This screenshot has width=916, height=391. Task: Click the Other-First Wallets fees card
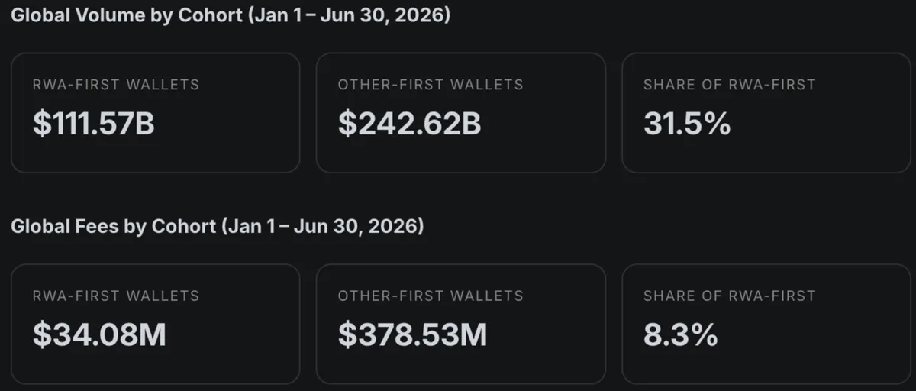pos(461,325)
